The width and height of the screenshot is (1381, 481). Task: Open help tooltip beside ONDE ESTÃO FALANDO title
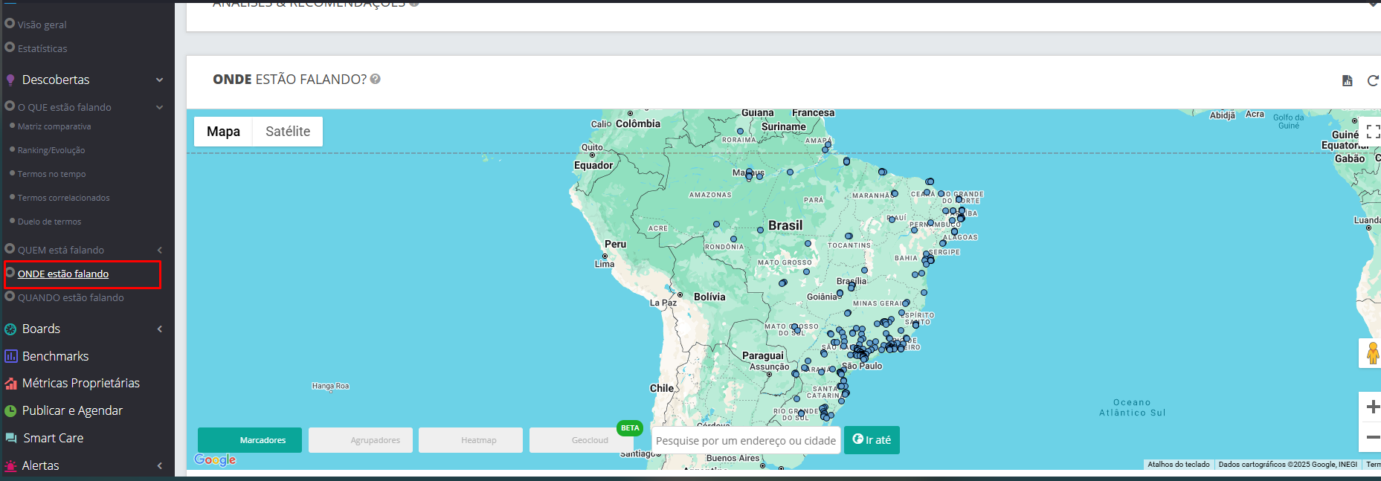point(376,79)
